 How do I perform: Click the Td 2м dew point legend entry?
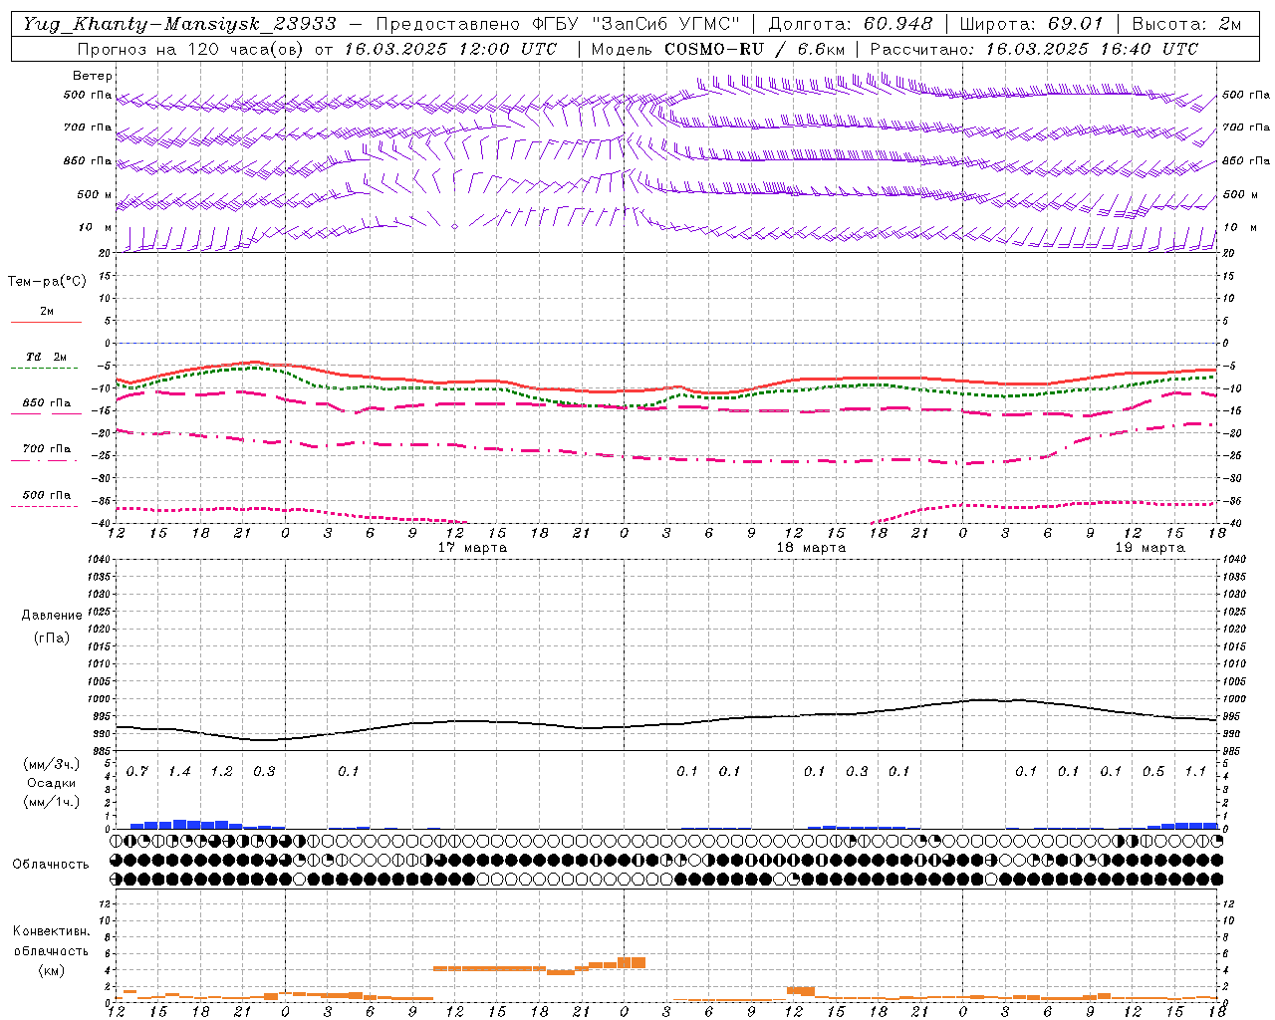pos(47,357)
